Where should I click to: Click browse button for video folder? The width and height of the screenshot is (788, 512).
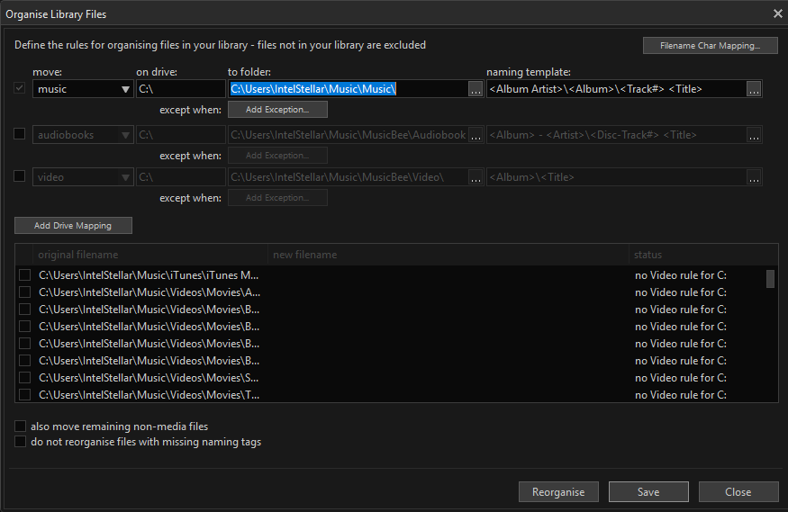476,177
